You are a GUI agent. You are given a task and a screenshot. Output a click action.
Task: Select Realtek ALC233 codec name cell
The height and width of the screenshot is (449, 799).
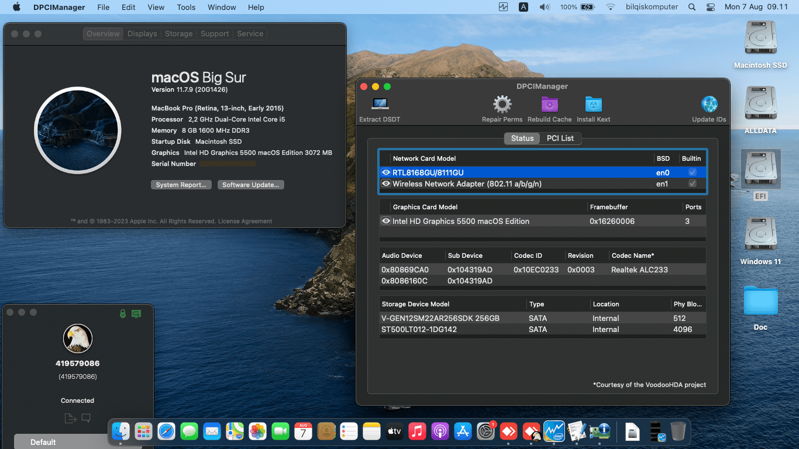point(639,270)
